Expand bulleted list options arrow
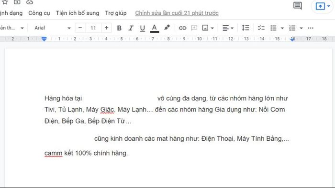Viewport: 335px width, 188px height. click(282, 28)
